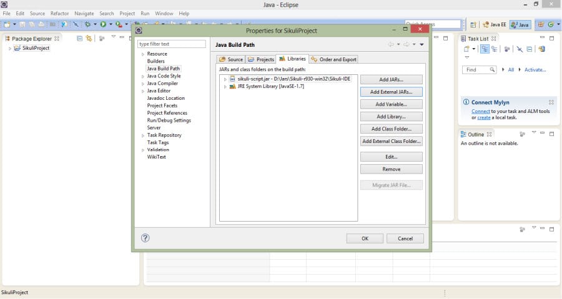Expand the Java Editor node
Image resolution: width=562 pixels, height=299 pixels.
pyautogui.click(x=142, y=91)
